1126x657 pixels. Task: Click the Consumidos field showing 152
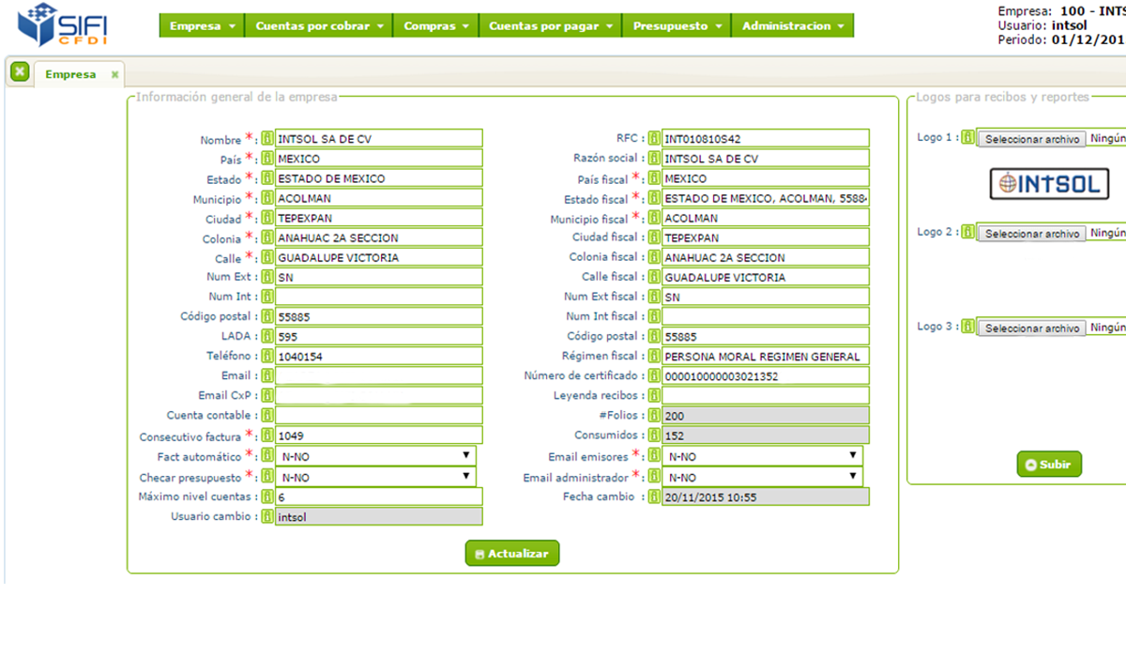766,435
